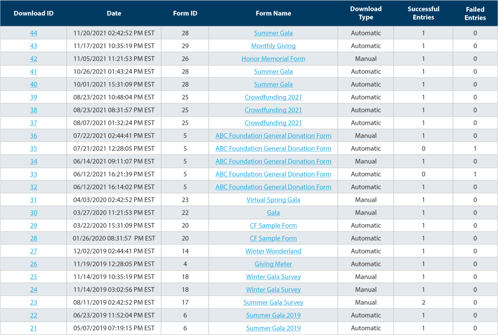This screenshot has width=498, height=335.
Task: Click the Form ID column header
Action: [185, 13]
